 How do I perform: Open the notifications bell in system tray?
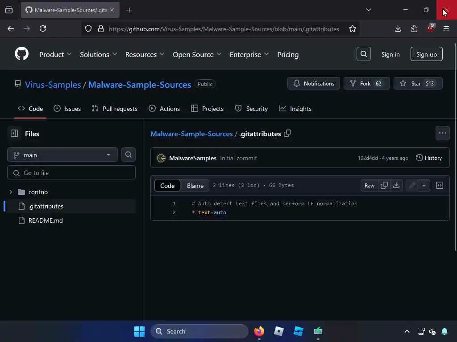[x=445, y=331]
